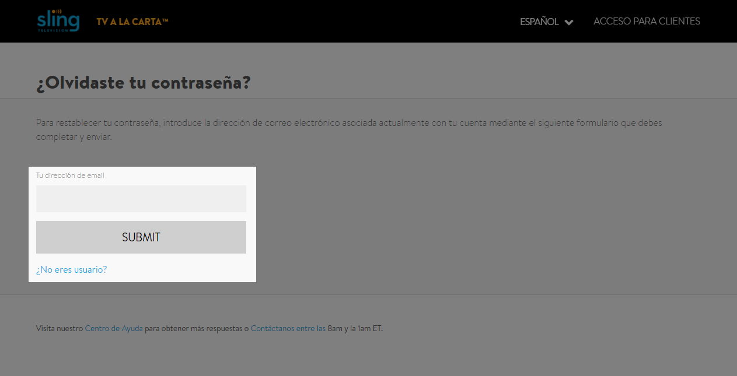Open Acceso para clientes login
Viewport: 737px width, 376px height.
pos(647,21)
